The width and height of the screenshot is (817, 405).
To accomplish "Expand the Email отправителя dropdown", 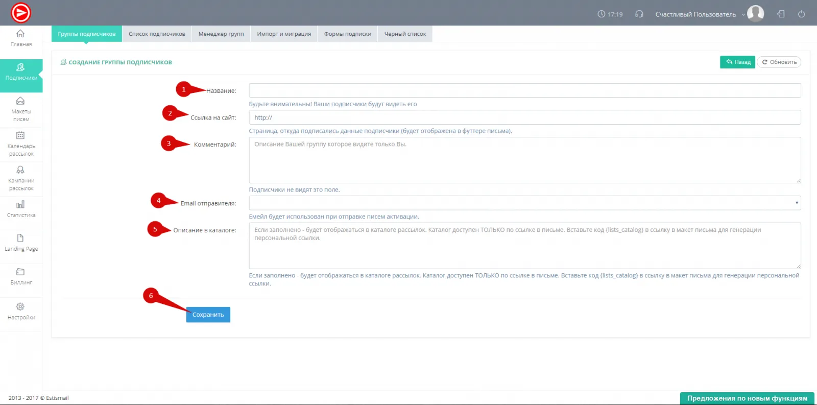I will click(x=524, y=203).
